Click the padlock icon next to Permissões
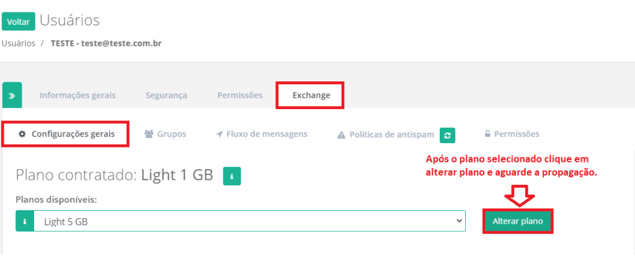This screenshot has width=635, height=261. coord(487,133)
